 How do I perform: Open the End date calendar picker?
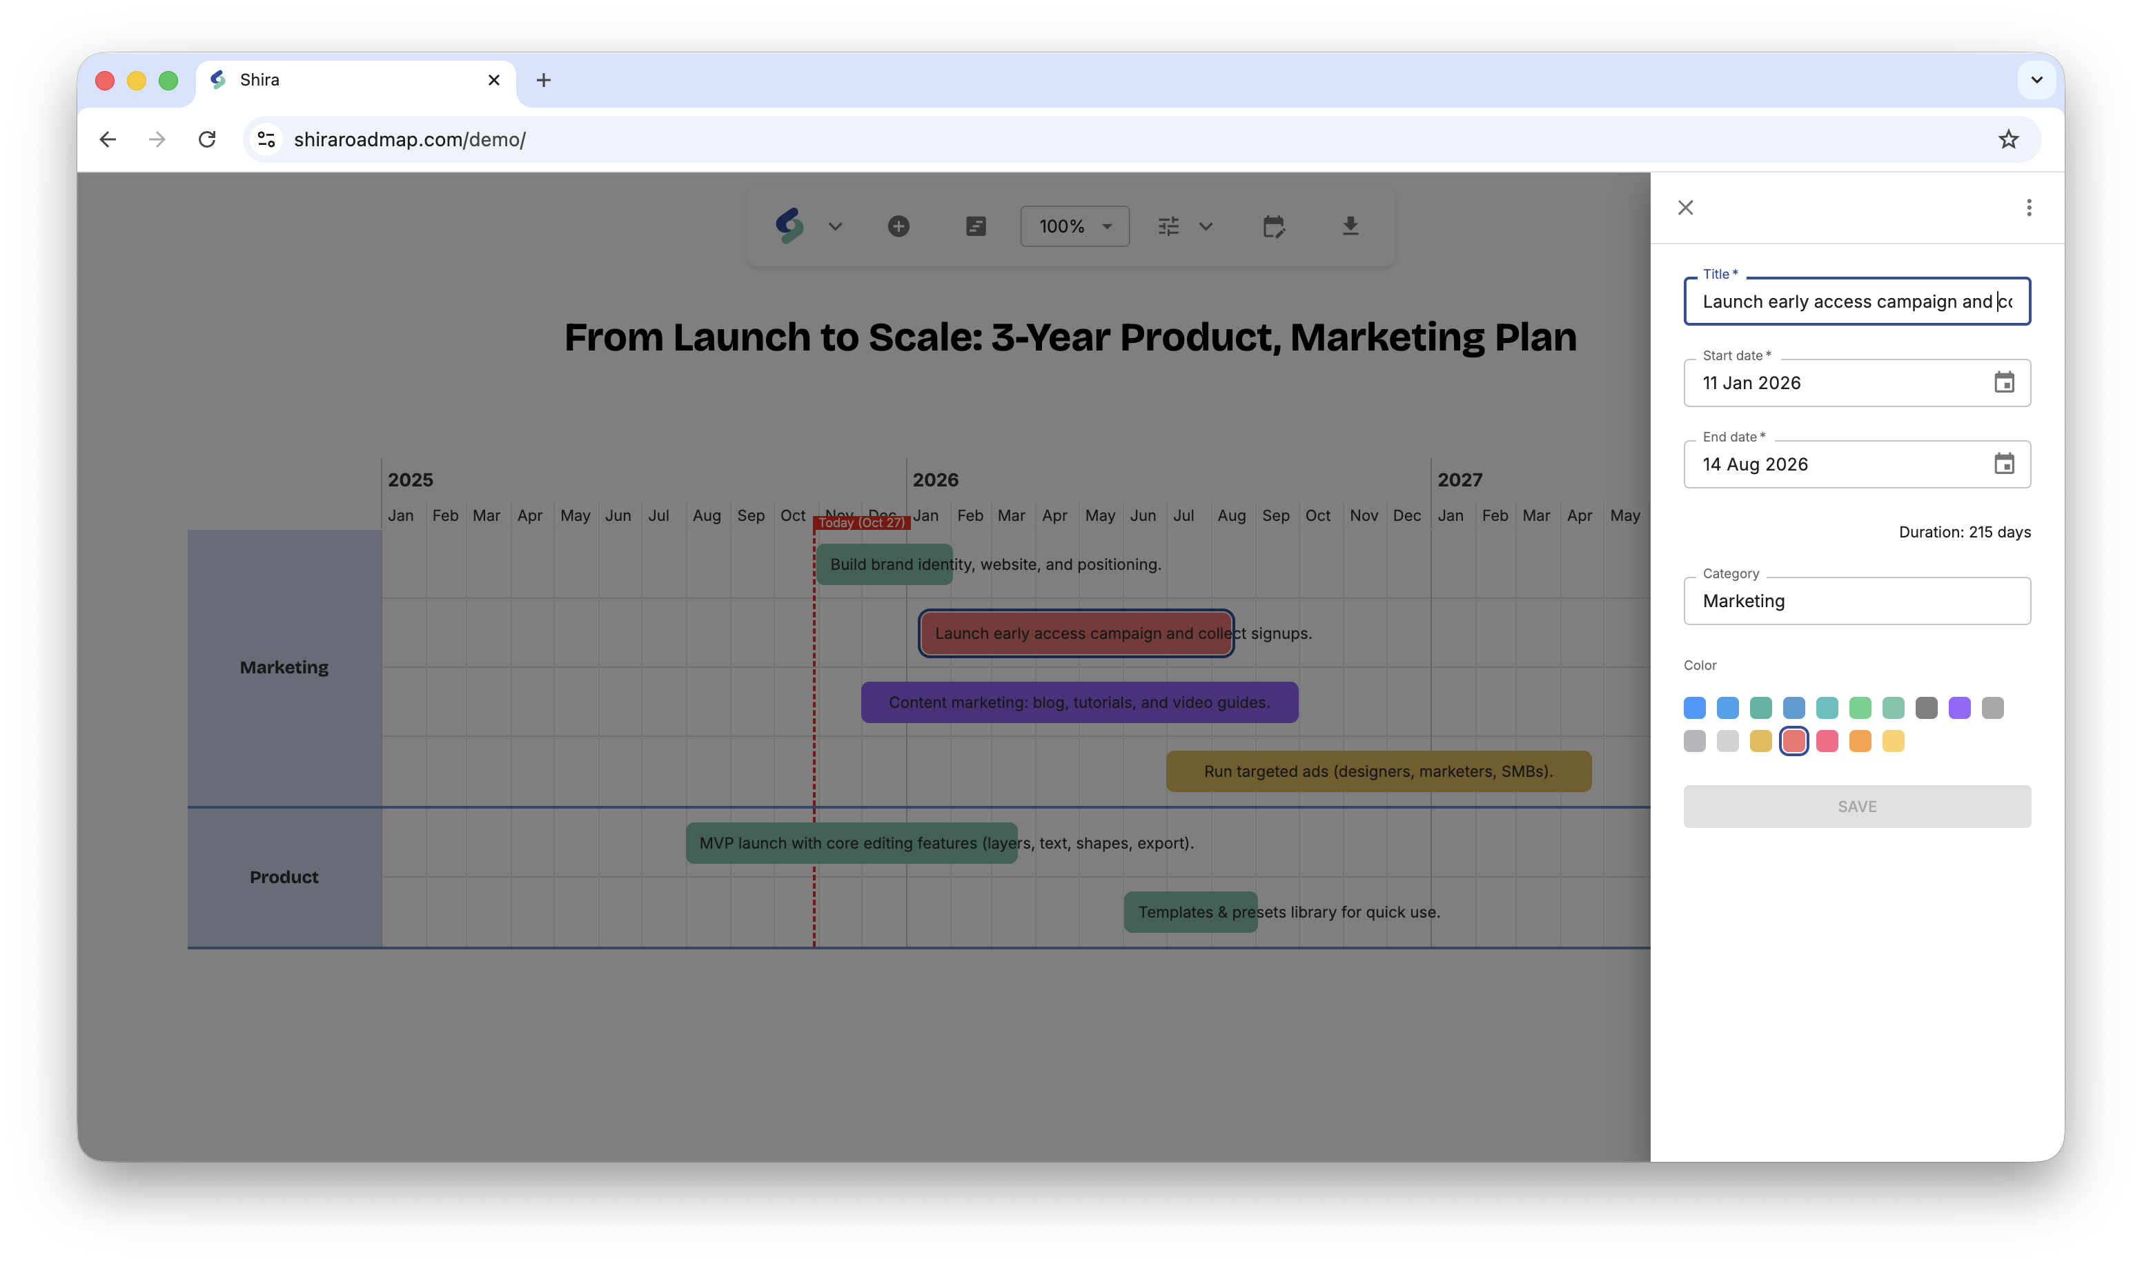pyautogui.click(x=2004, y=464)
